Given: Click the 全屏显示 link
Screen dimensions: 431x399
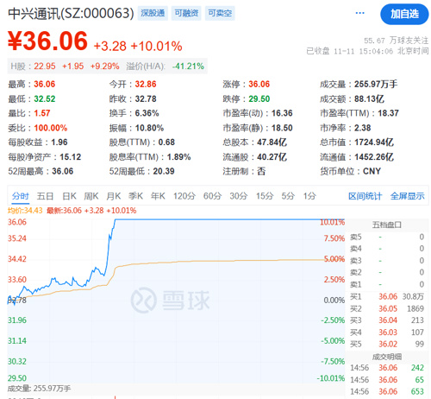Looking at the screenshot, I should pyautogui.click(x=407, y=196).
